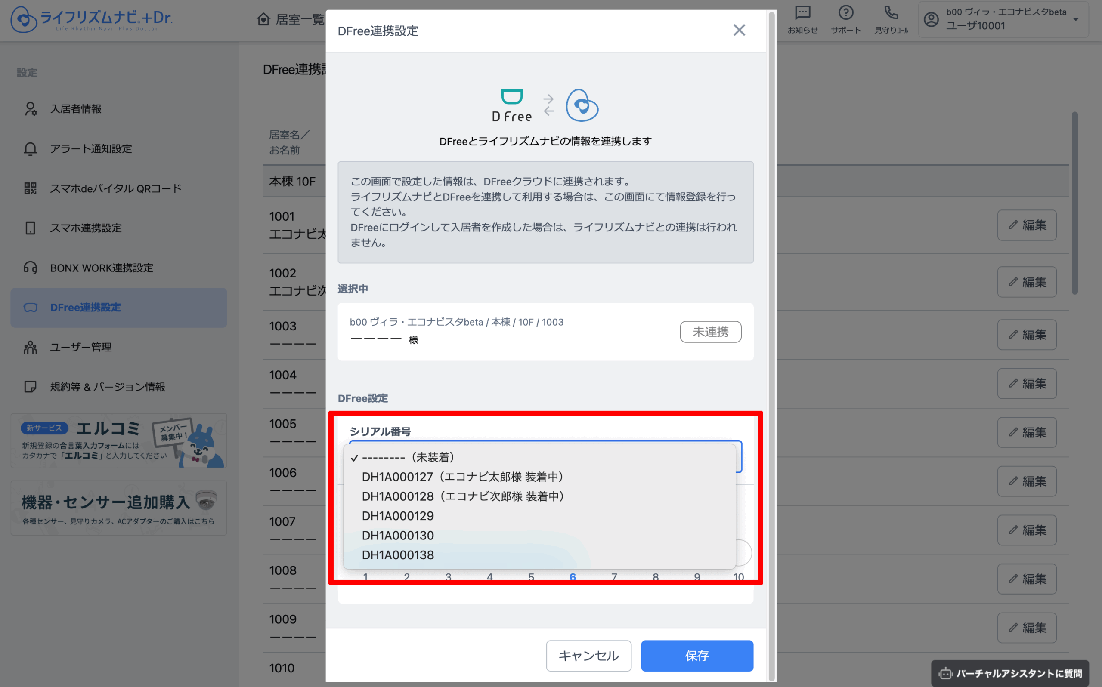Viewport: 1102px width, 687px height.
Task: Click the home icon next to 居室一覧
Action: pyautogui.click(x=263, y=19)
